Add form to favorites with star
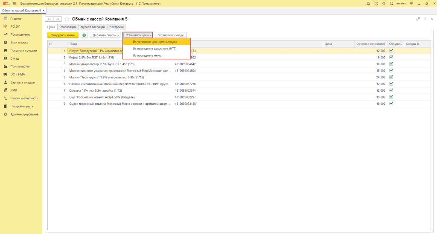The width and height of the screenshot is (437, 234). click(67, 19)
